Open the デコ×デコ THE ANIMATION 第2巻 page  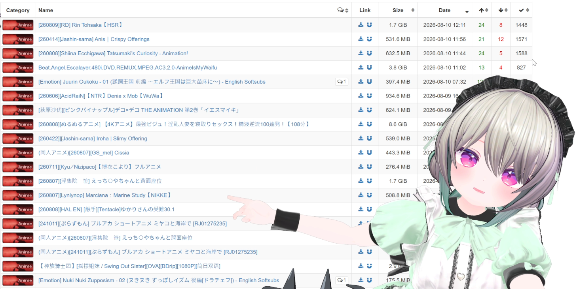[139, 110]
